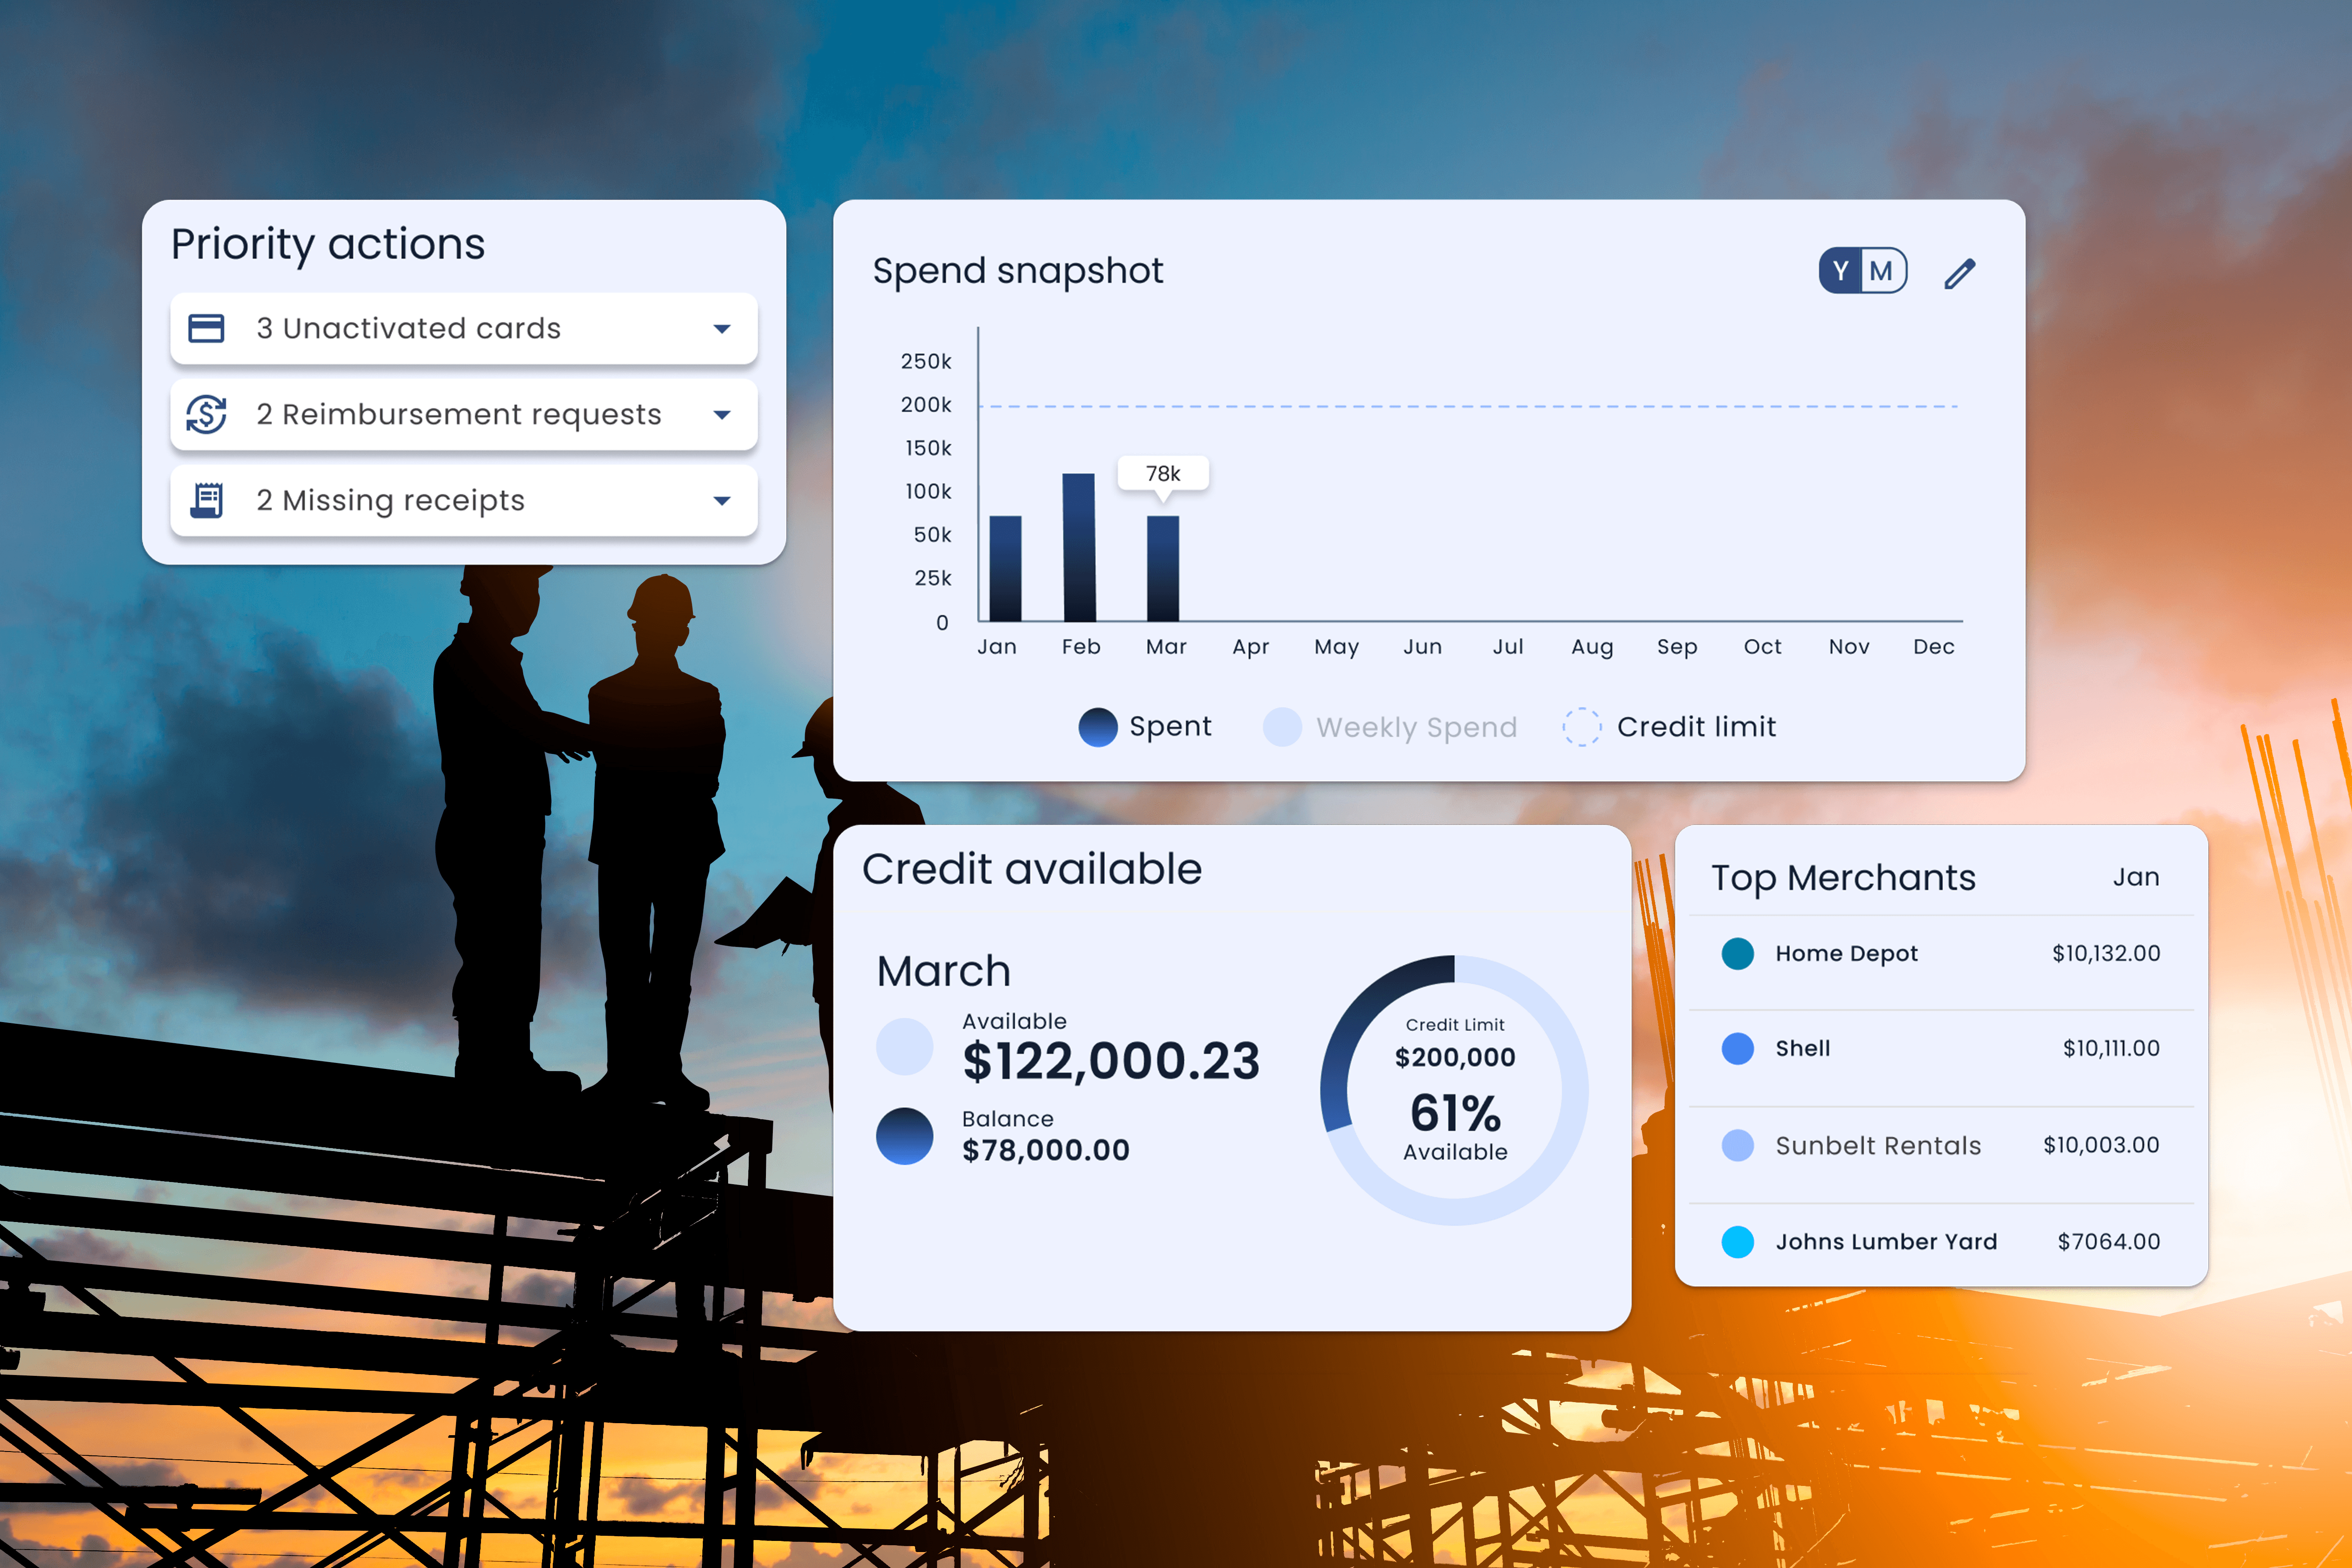Click the pencil edit icon in Spend snapshot
Screen dimensions: 2352x1568
click(x=1959, y=273)
